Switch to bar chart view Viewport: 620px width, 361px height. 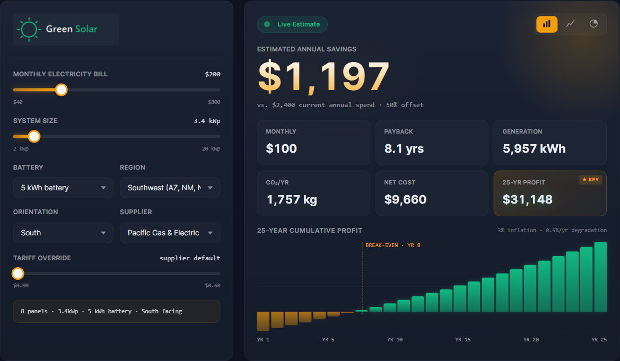pyautogui.click(x=547, y=24)
